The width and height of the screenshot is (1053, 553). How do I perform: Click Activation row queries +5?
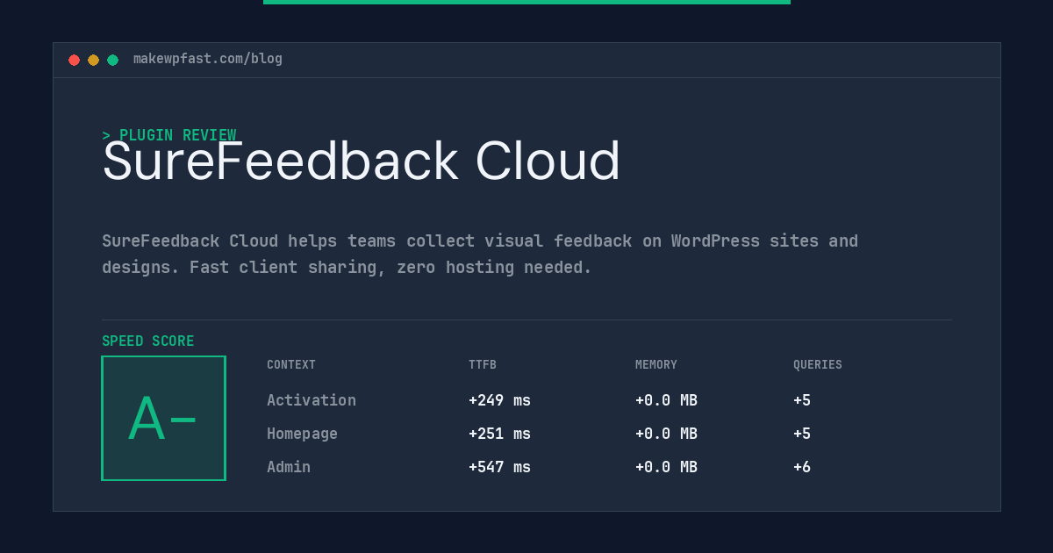click(x=802, y=400)
